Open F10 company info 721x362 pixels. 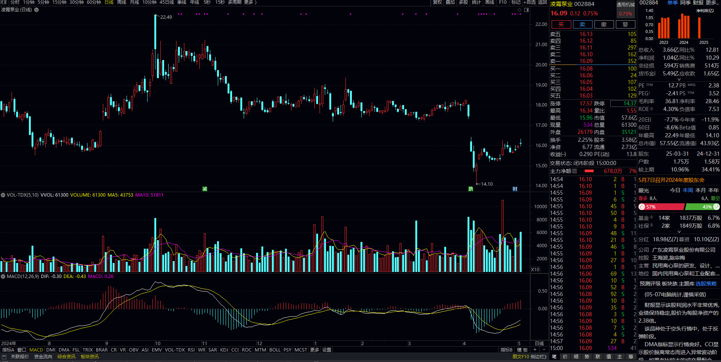(x=503, y=2)
